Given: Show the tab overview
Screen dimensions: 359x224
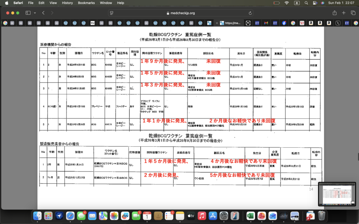Looking at the screenshot, I should [x=352, y=13].
